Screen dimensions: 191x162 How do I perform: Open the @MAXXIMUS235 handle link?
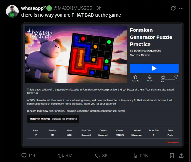tap(73, 8)
